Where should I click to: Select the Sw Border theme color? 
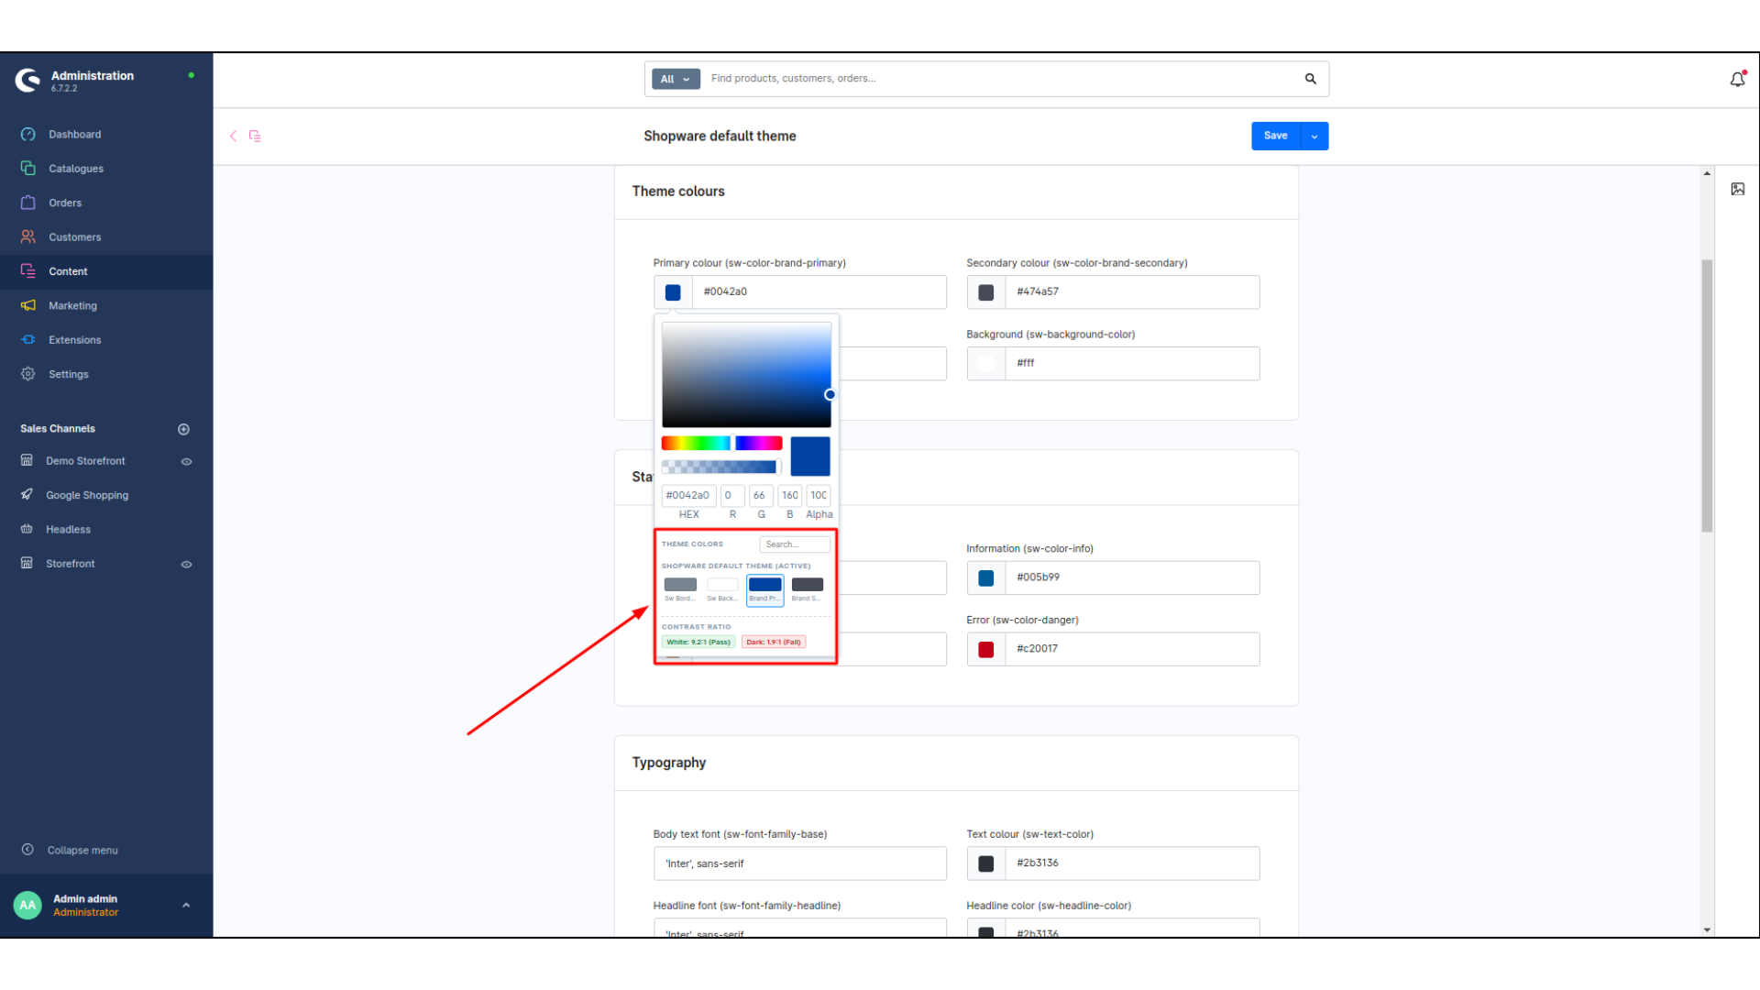(680, 589)
